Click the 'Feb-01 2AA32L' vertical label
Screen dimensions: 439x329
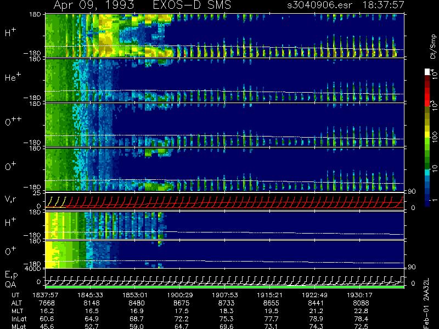(x=426, y=303)
